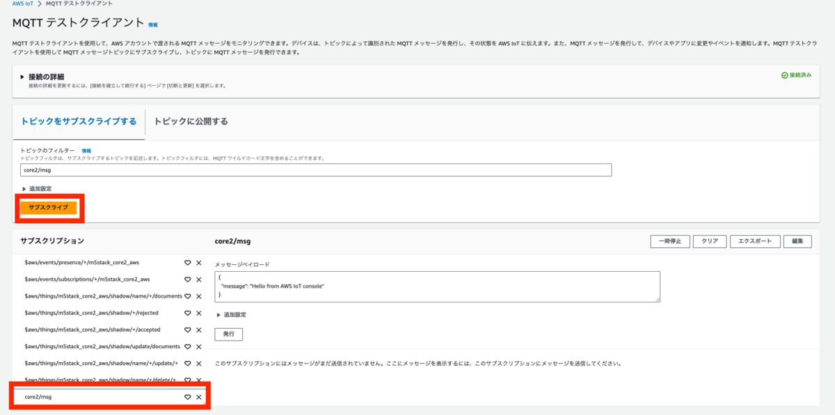Click inside the メッセージペイロード text area

tap(437, 286)
